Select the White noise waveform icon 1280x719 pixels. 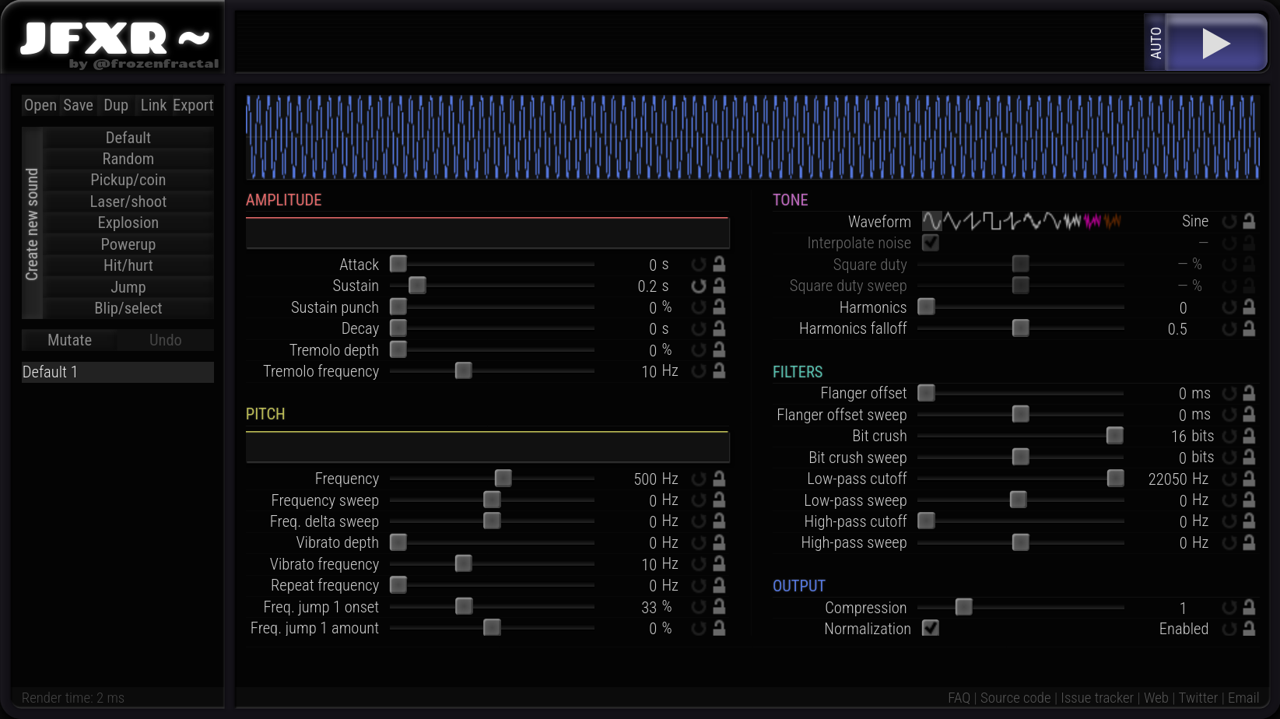[x=1073, y=222]
